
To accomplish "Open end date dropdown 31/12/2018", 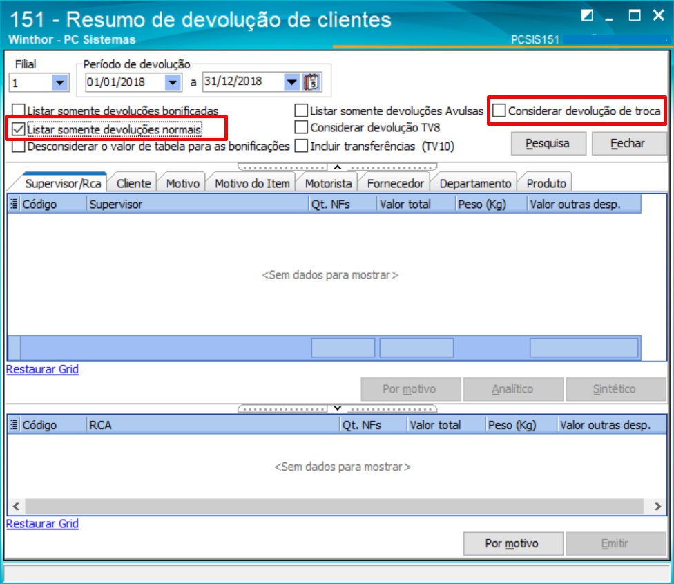I will click(291, 82).
